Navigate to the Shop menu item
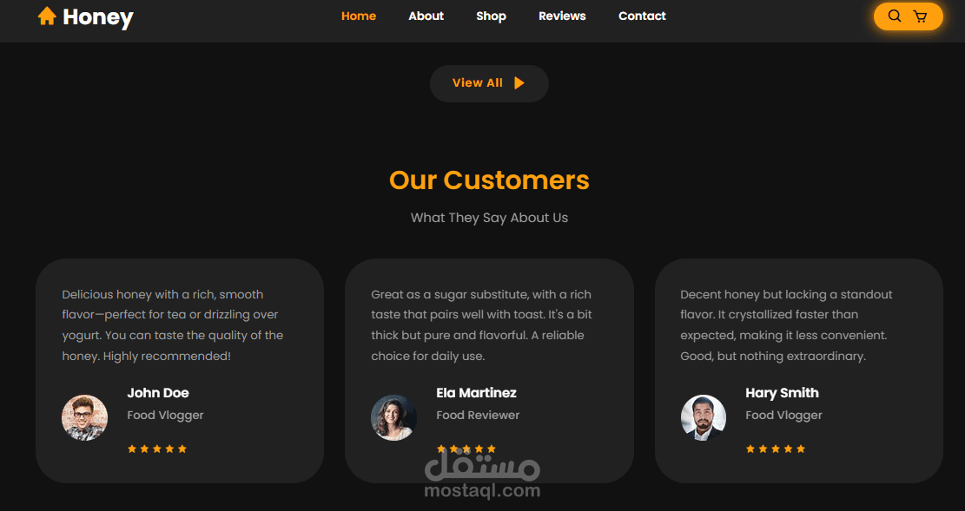Screen dimensions: 965x511 pos(491,16)
